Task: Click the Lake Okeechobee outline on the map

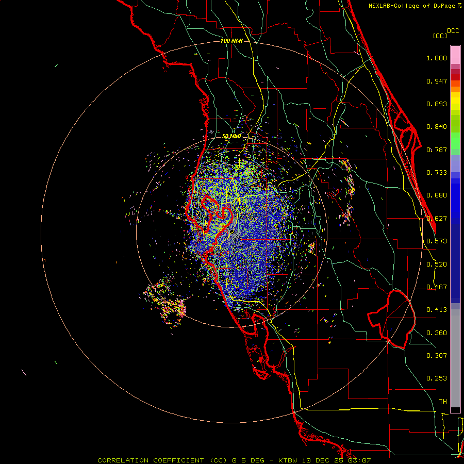Action: (391, 319)
